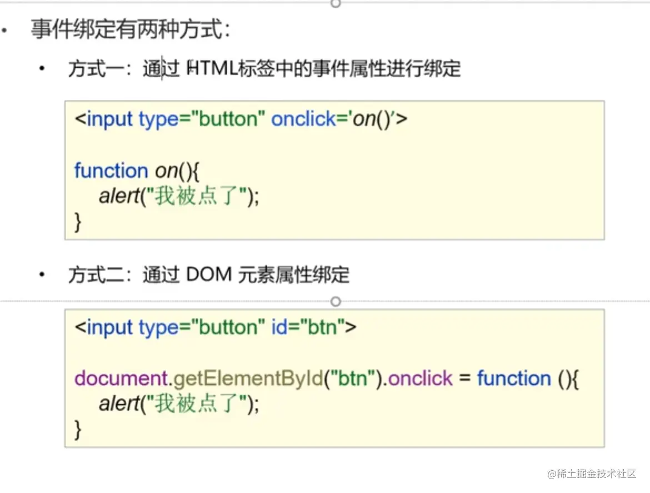650x493 pixels.
Task: Click the top circular handle of text box
Action: click(x=336, y=3)
